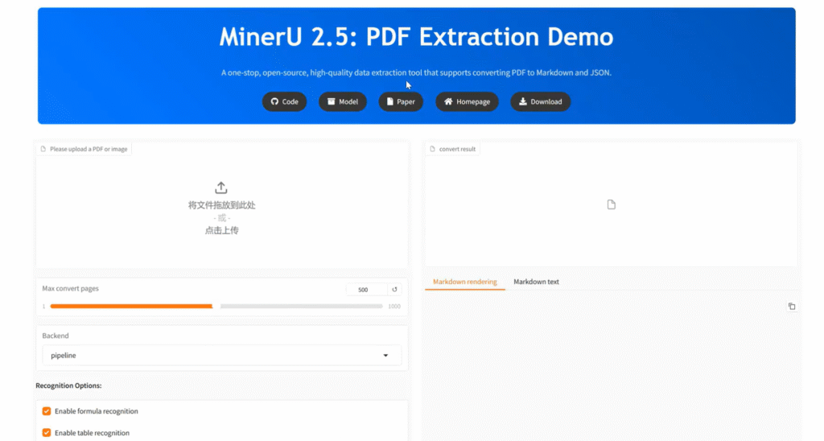The height and width of the screenshot is (441, 824).
Task: Click the Download button
Action: pyautogui.click(x=540, y=101)
